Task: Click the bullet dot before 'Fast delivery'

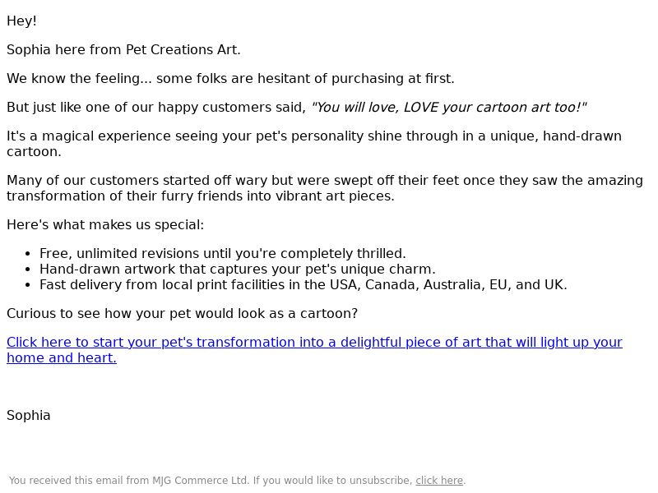Action: pos(28,285)
